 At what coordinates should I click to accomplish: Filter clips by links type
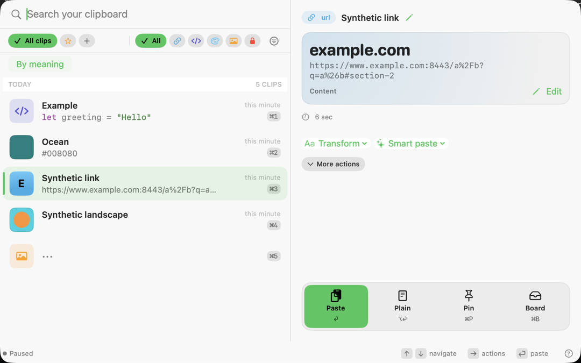(177, 41)
